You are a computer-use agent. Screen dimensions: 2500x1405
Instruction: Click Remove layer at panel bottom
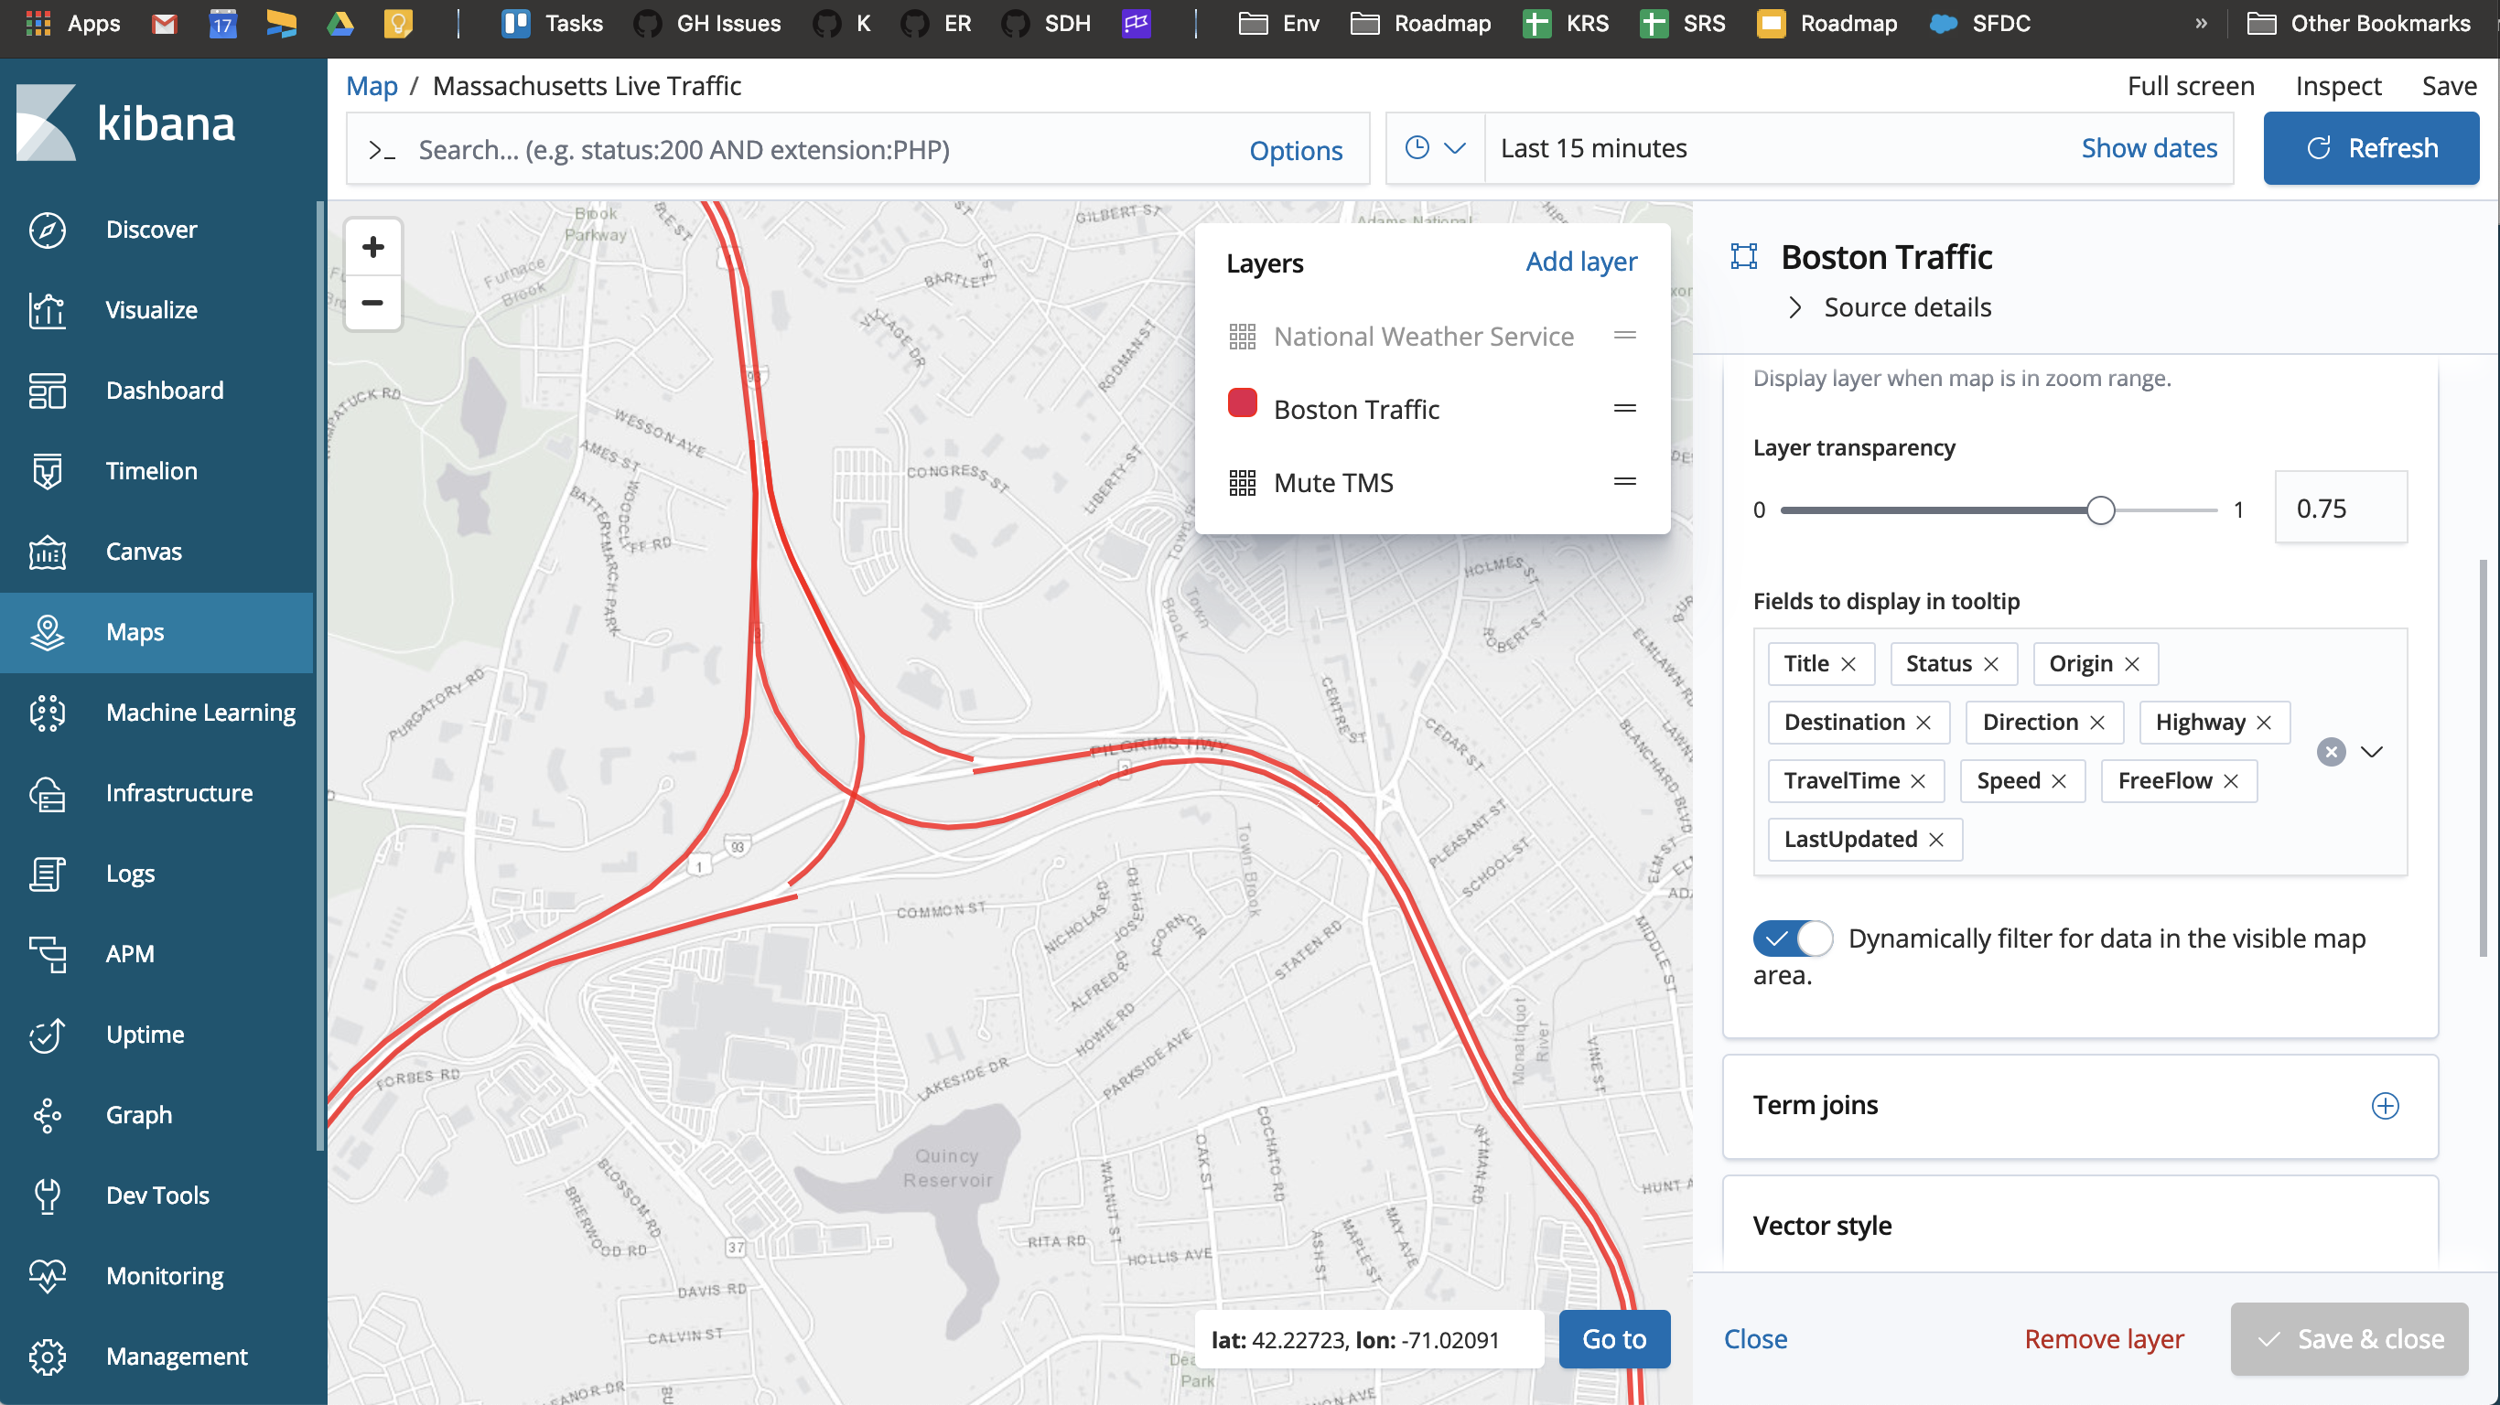click(2102, 1338)
